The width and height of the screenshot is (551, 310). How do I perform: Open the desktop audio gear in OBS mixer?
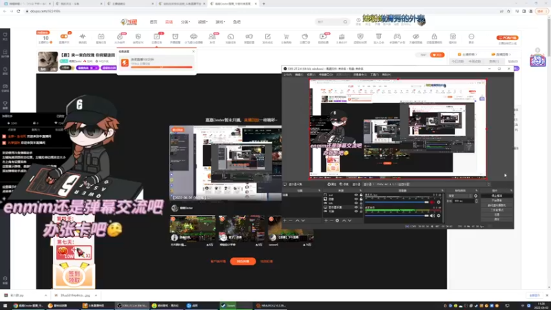click(x=439, y=216)
